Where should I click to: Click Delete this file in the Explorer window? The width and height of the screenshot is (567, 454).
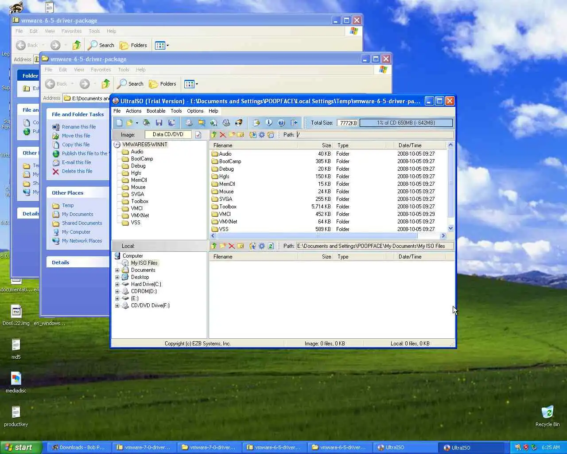(77, 171)
